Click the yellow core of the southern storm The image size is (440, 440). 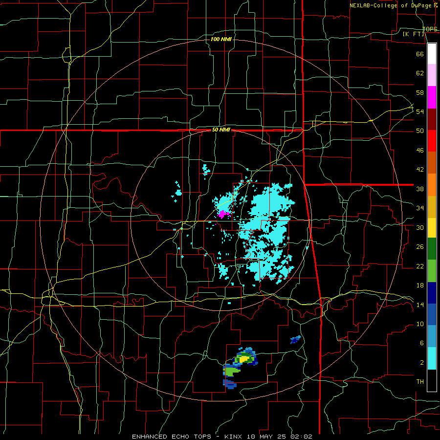coord(244,359)
